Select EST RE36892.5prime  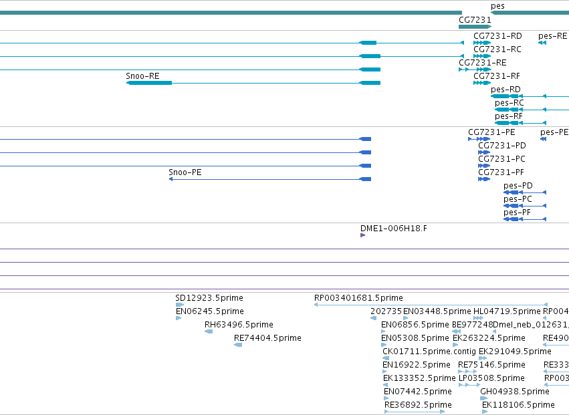click(418, 405)
